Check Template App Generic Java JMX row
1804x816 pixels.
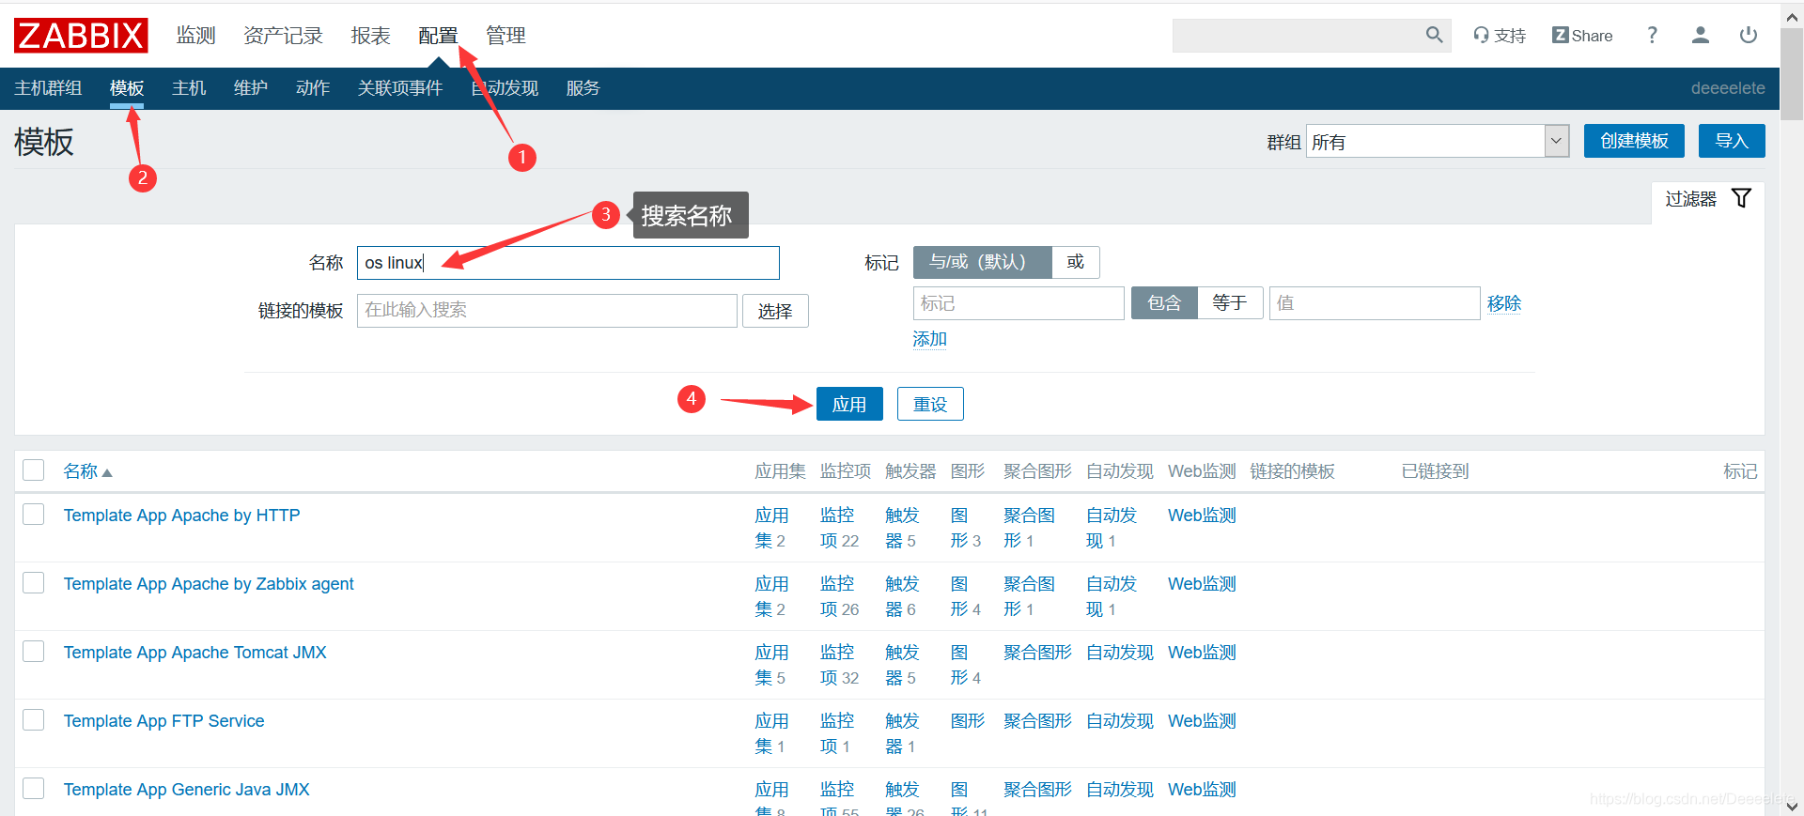coord(34,789)
